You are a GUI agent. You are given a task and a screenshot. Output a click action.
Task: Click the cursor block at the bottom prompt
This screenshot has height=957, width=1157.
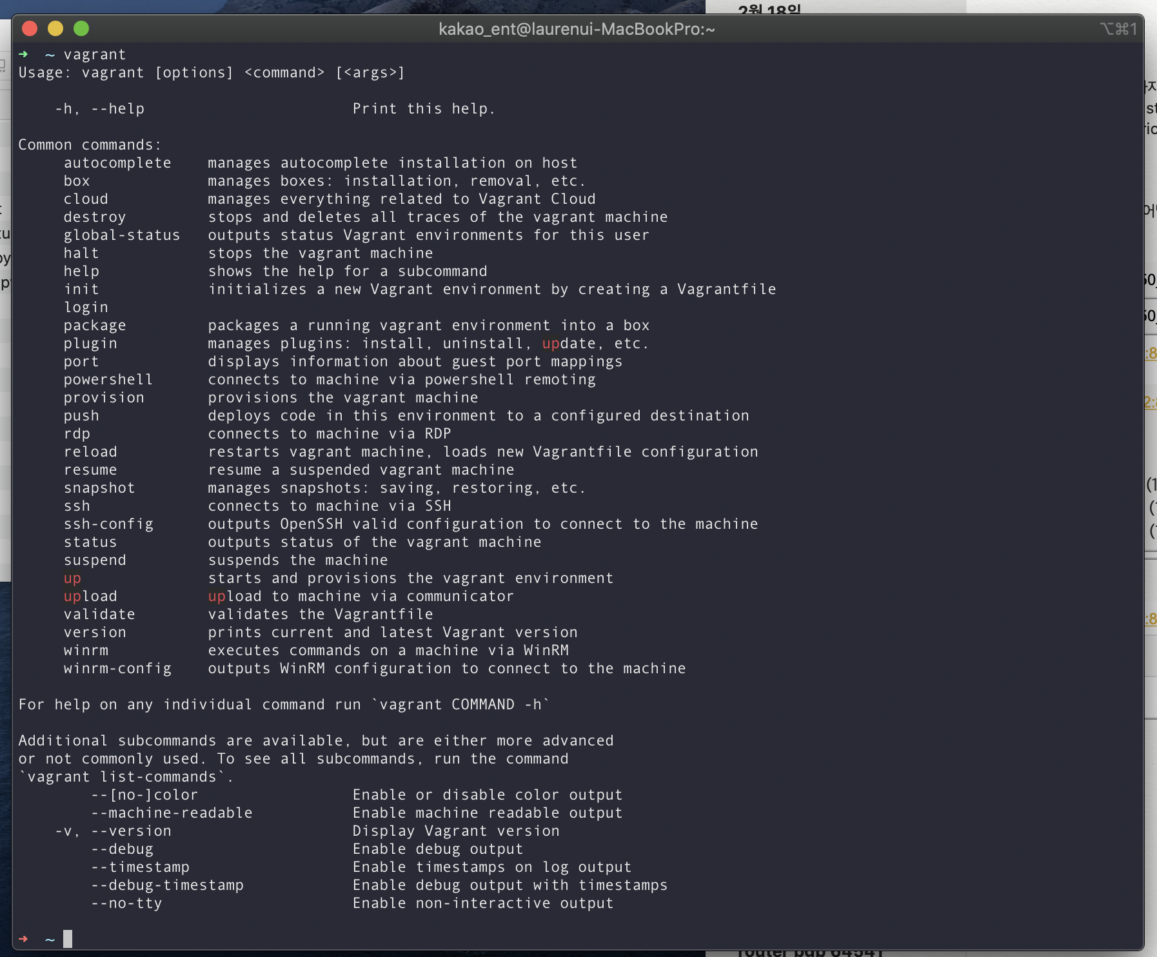[x=68, y=939]
